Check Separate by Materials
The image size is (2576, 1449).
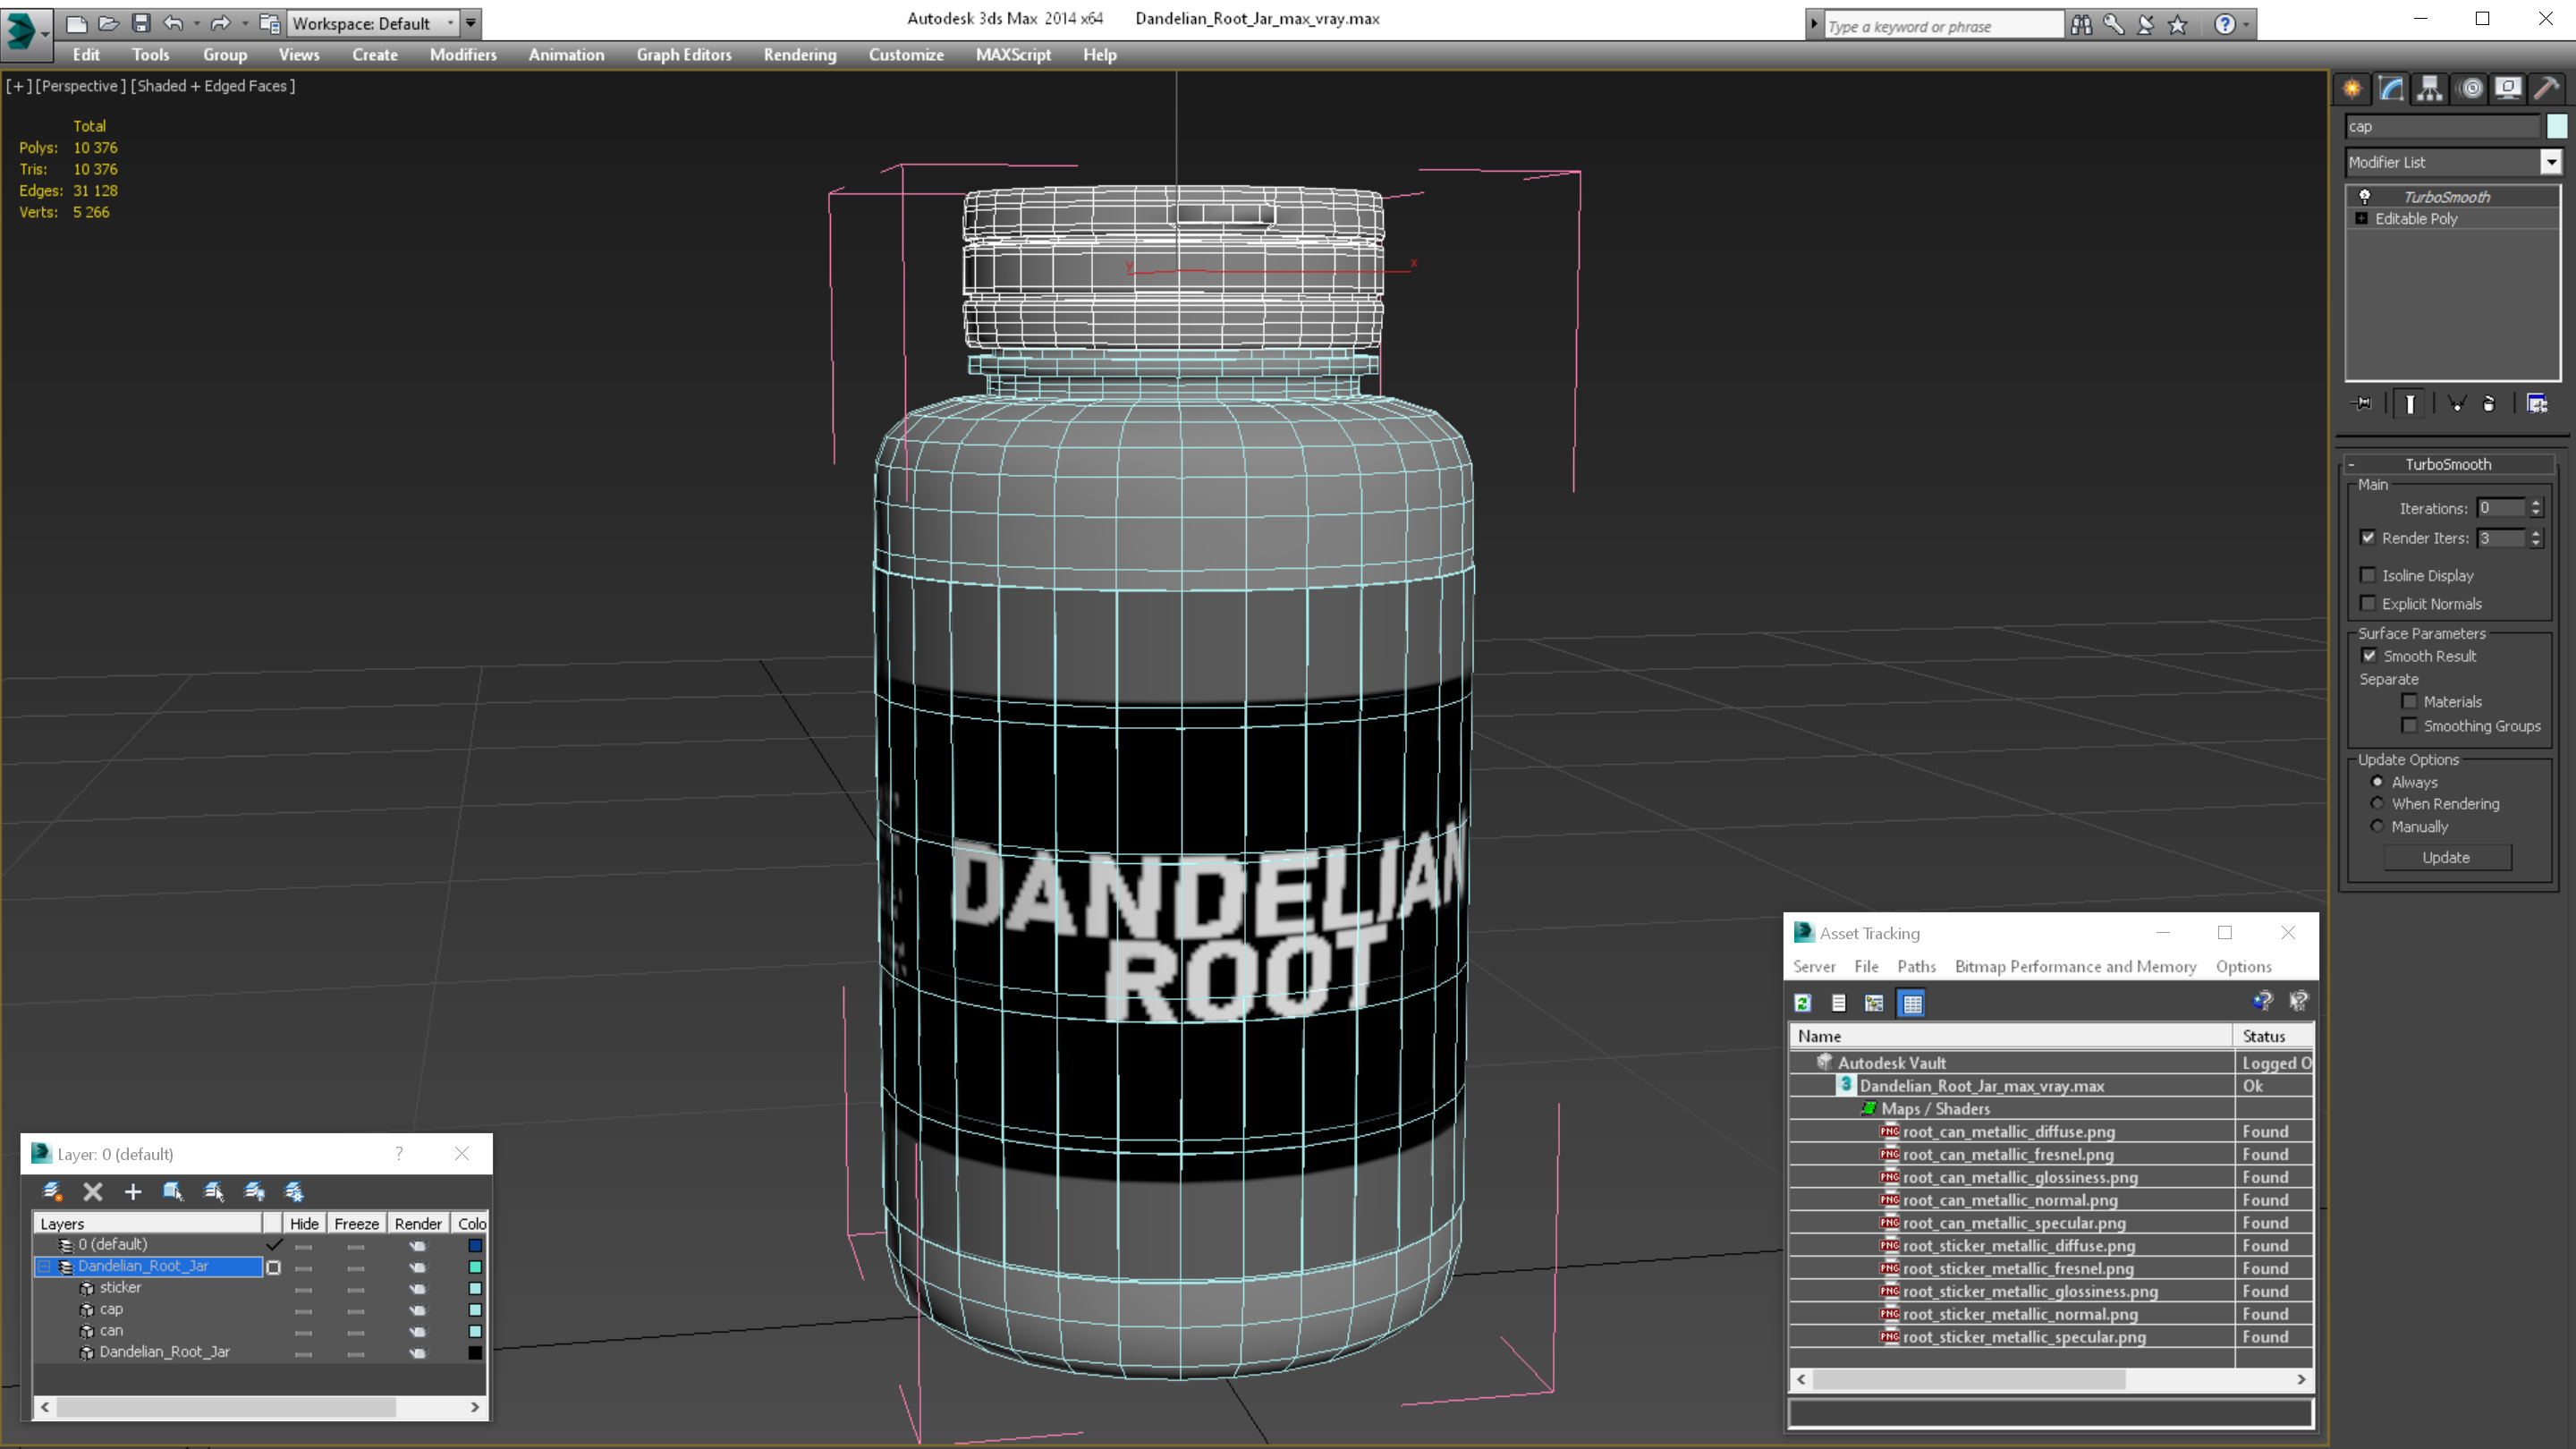point(2410,701)
